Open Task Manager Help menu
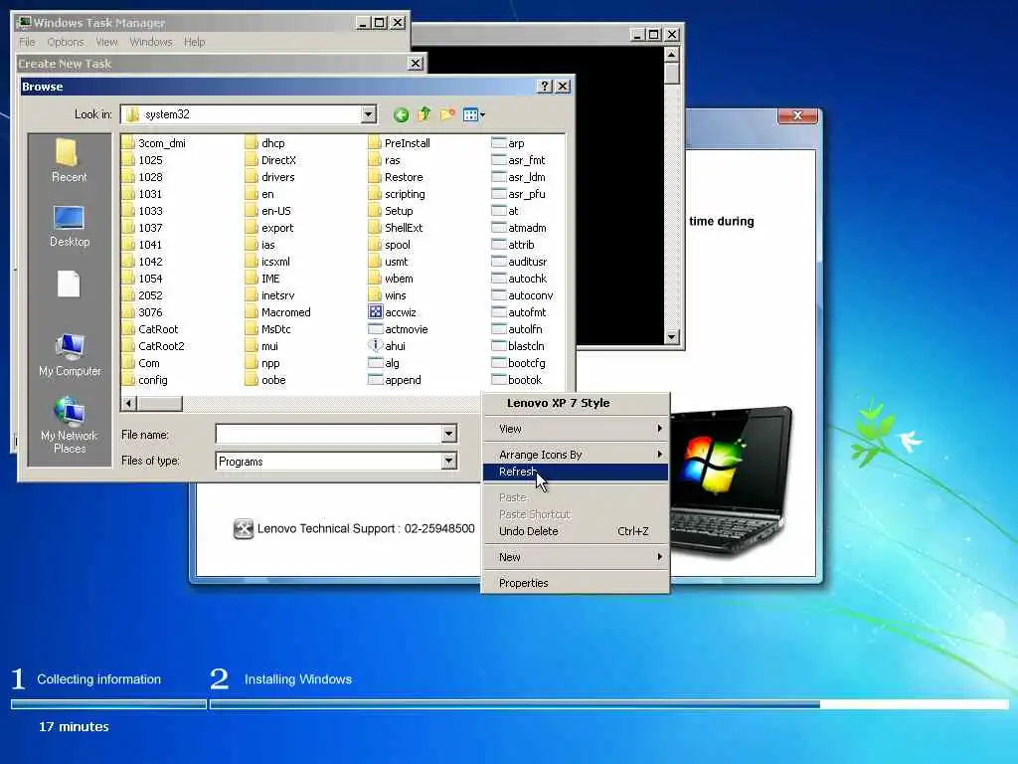 pos(194,42)
